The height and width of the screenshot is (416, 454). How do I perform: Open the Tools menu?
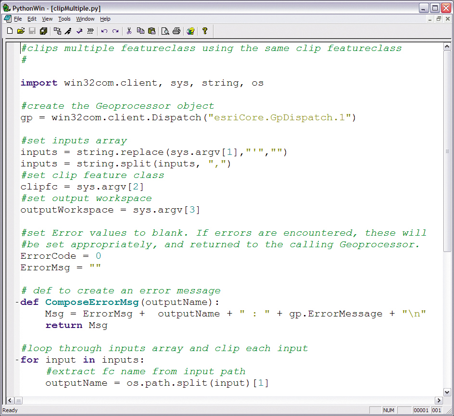[64, 19]
